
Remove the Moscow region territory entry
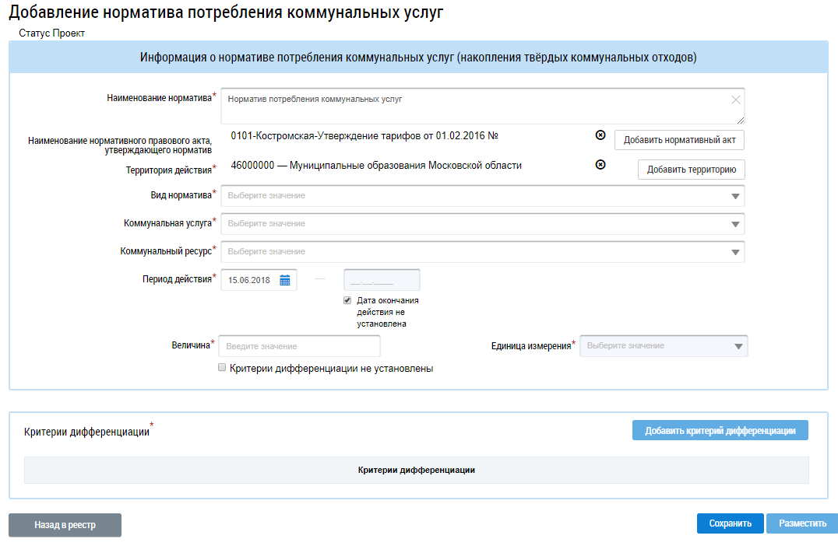600,165
